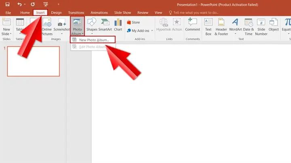Choose New Photo Album menu entry
The width and height of the screenshot is (291, 163).
(93, 40)
